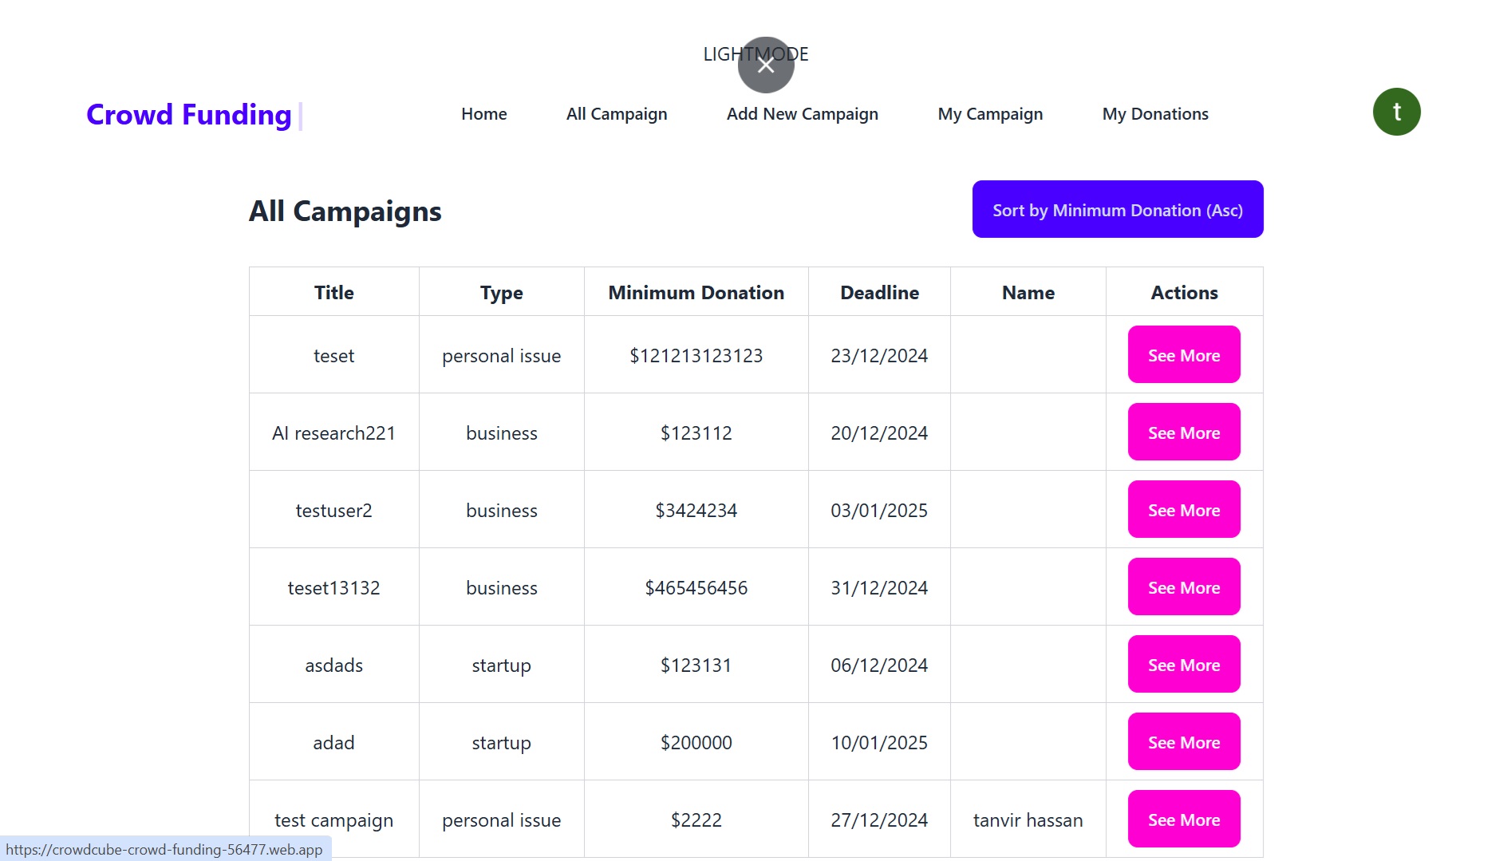Open See More for test campaign

click(1183, 820)
